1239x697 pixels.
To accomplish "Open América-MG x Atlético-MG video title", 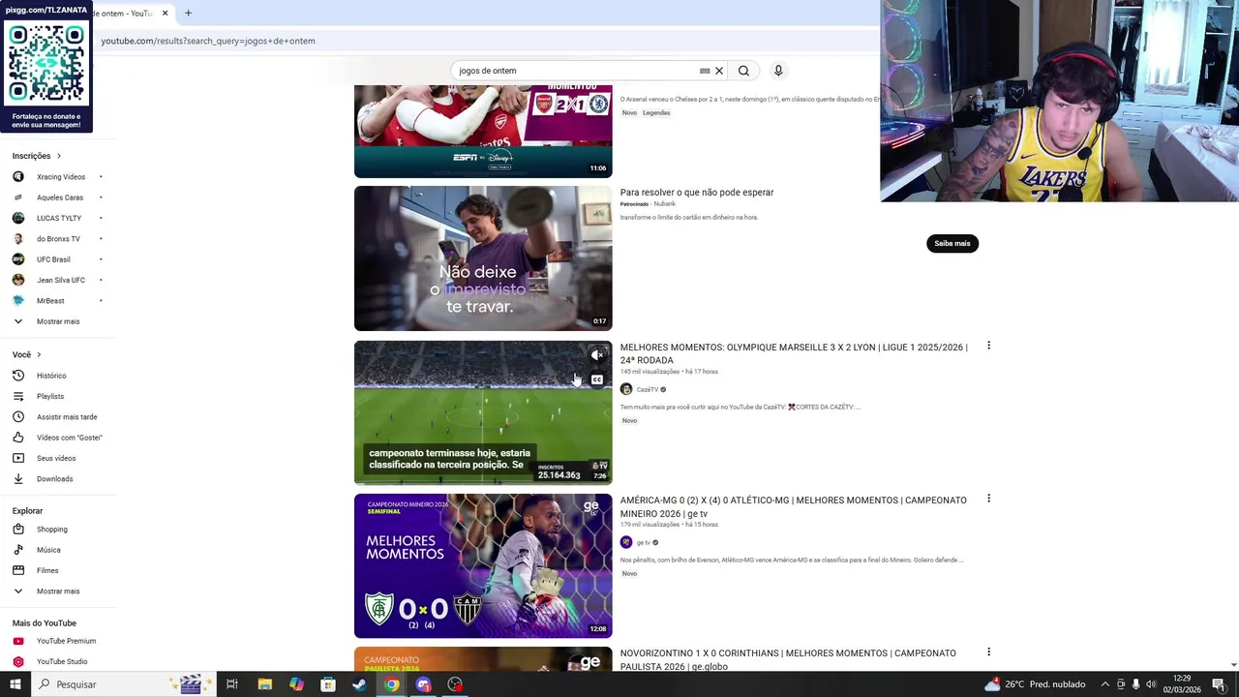I will tap(794, 506).
